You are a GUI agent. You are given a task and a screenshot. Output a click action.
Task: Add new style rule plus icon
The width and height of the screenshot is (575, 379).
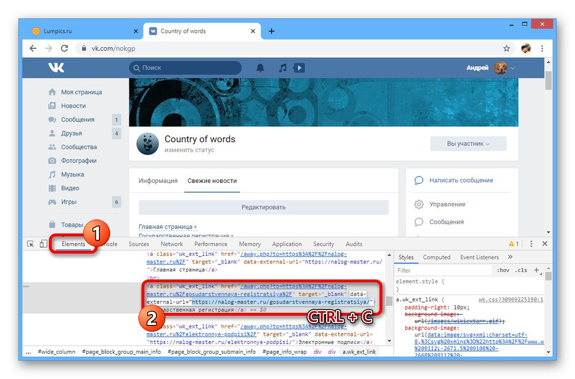[536, 270]
